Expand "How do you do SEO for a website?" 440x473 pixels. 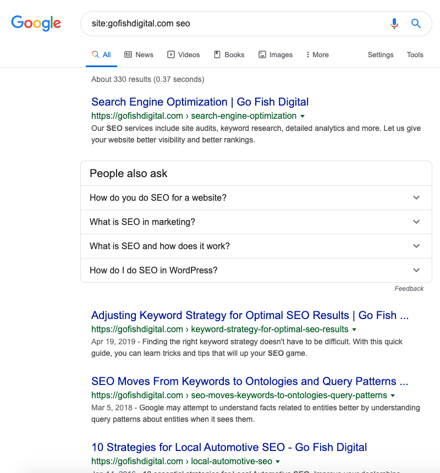(x=416, y=197)
